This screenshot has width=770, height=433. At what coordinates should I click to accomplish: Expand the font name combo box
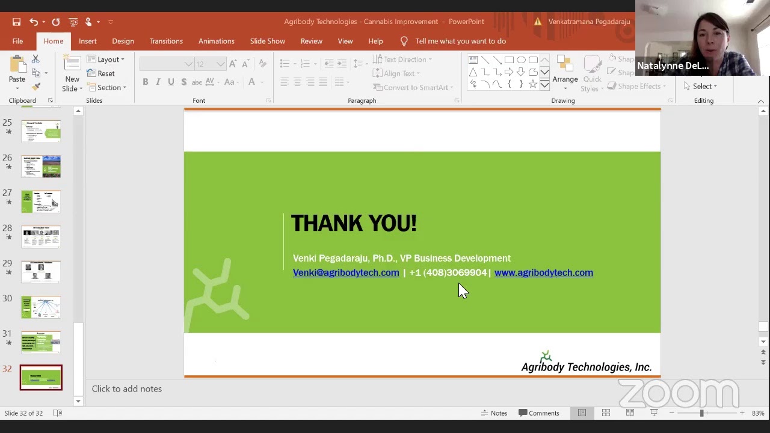(x=188, y=64)
